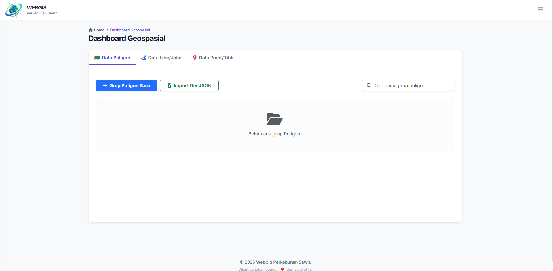The width and height of the screenshot is (553, 271).
Task: Click the green map icon on Data Poligon
Action: pyautogui.click(x=97, y=58)
